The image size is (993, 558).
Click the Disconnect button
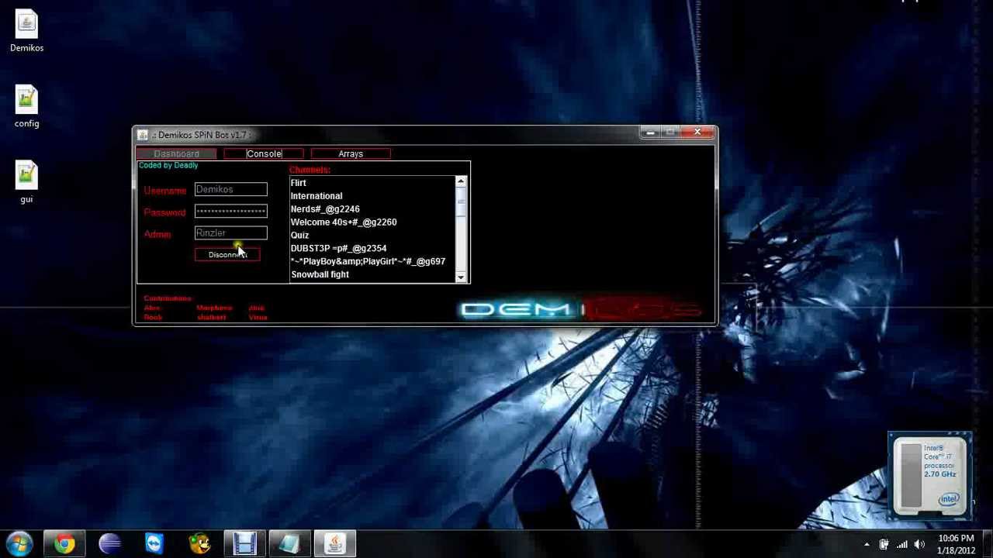pos(227,255)
